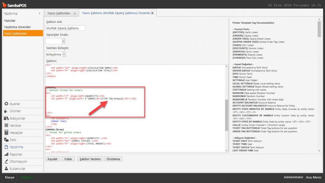Select Yazdırma Görevleri menu item
Screen dimensions: 325x183
pyautogui.click(x=17, y=27)
